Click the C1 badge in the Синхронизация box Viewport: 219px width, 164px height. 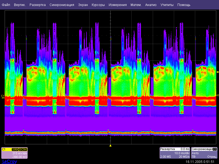[215, 149]
